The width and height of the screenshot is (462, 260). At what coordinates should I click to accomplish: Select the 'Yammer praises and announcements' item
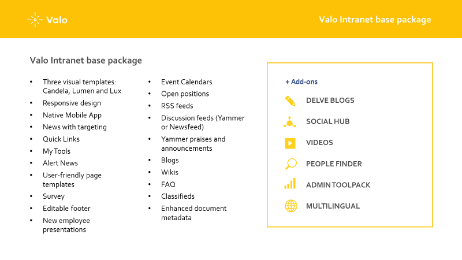(193, 143)
